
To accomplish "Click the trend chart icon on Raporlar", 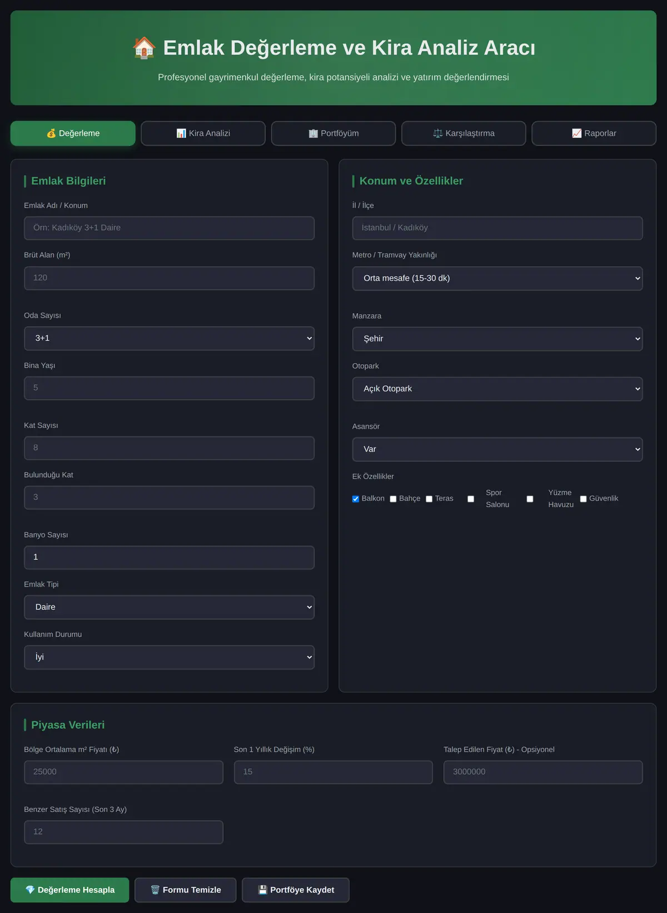I will pos(577,133).
